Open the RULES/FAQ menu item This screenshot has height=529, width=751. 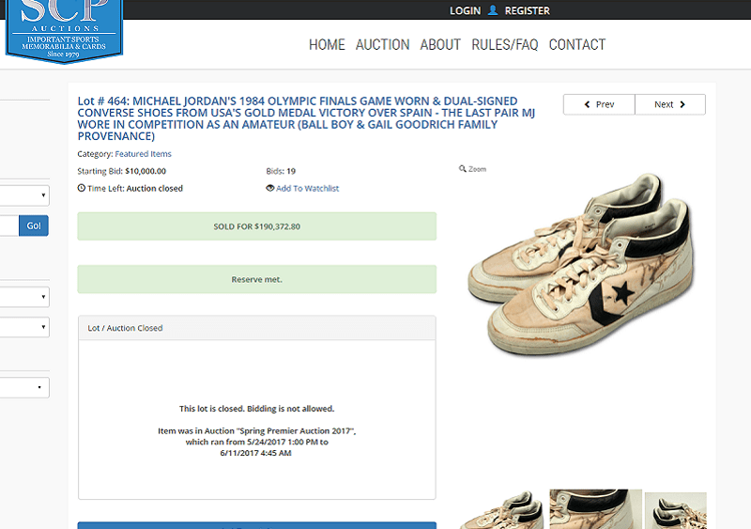pos(505,44)
